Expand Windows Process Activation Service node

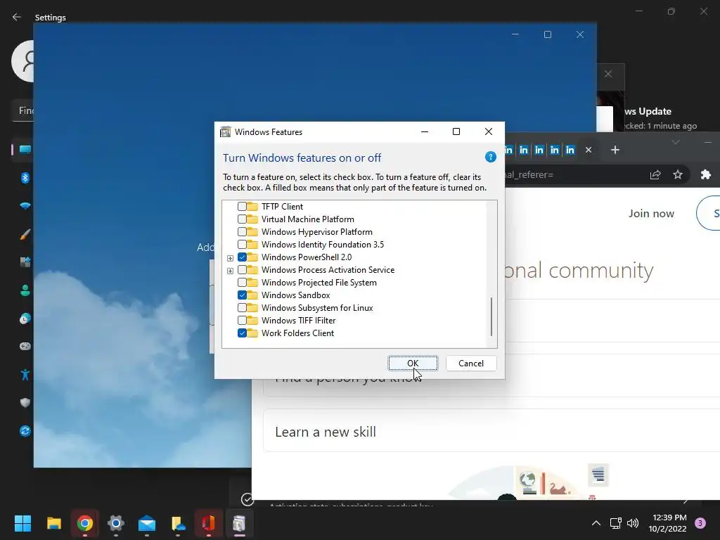pos(230,271)
